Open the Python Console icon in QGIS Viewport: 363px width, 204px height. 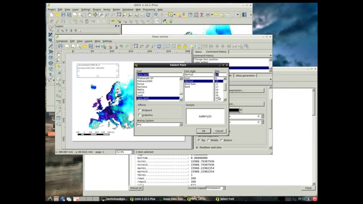point(165,21)
